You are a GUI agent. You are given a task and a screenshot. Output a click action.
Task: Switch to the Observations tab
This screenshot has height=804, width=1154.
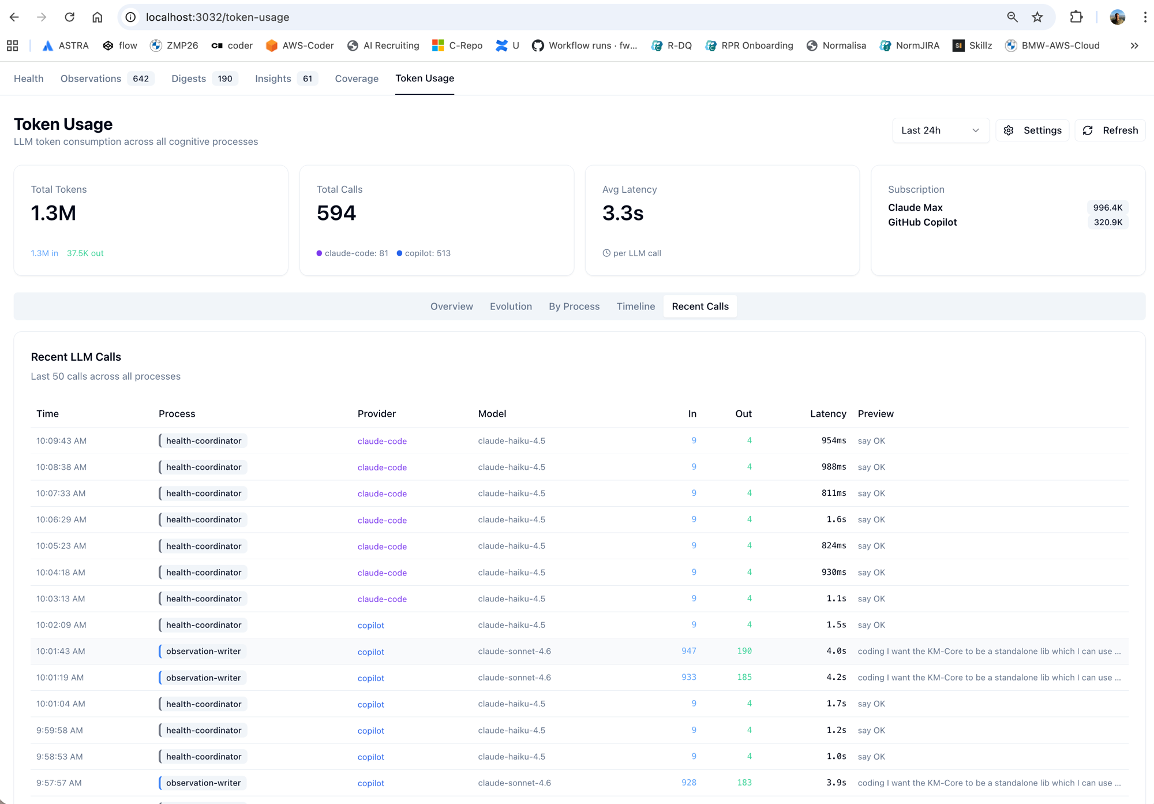click(107, 78)
